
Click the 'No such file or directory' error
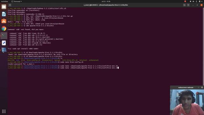(x=43, y=54)
